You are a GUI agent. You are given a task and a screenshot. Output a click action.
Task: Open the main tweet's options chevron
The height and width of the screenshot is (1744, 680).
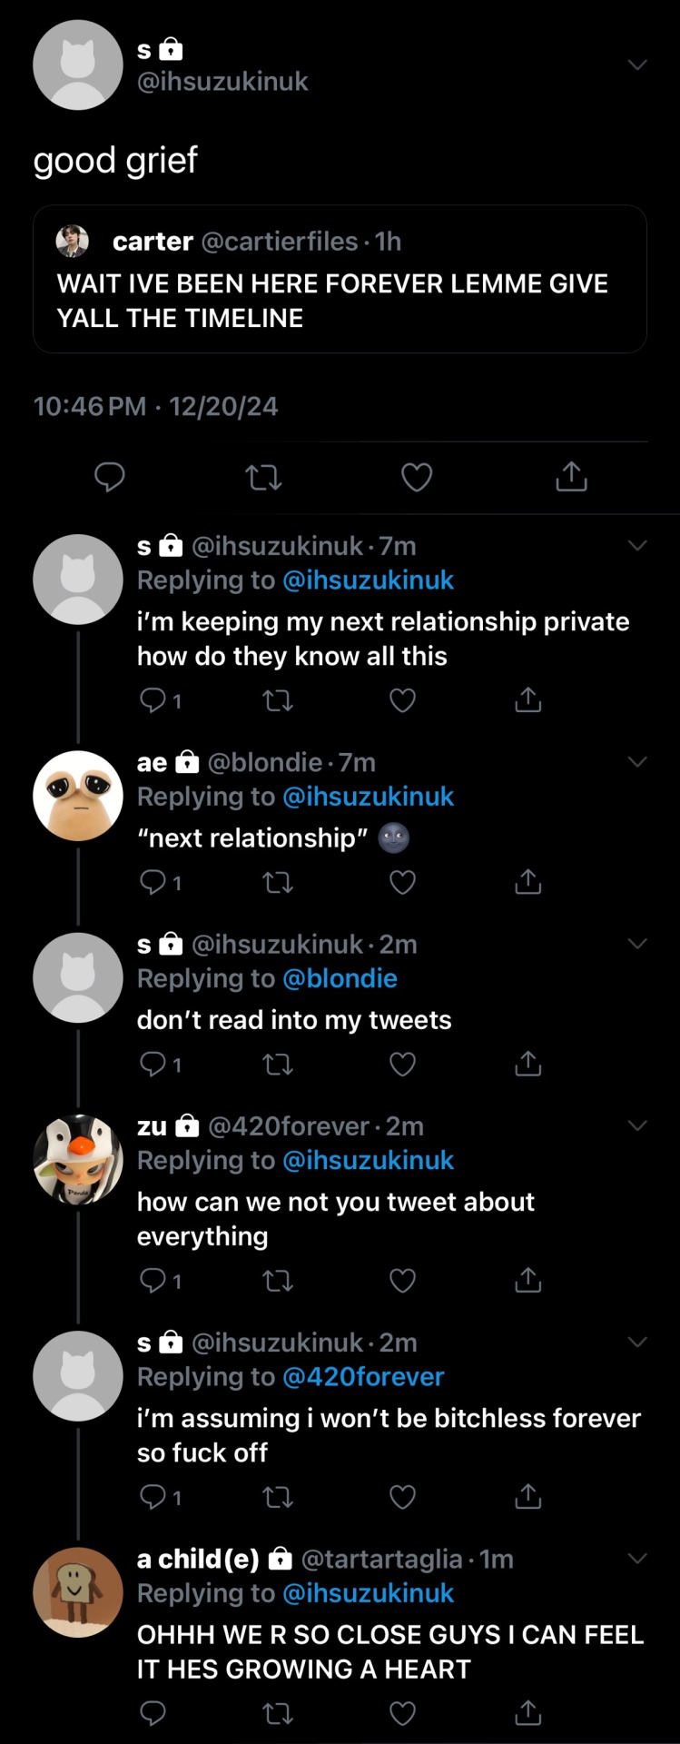[x=637, y=64]
